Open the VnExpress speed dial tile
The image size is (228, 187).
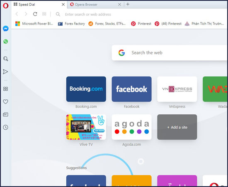tap(177, 89)
